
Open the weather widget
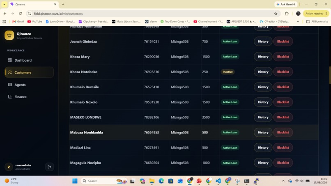tap(11, 181)
